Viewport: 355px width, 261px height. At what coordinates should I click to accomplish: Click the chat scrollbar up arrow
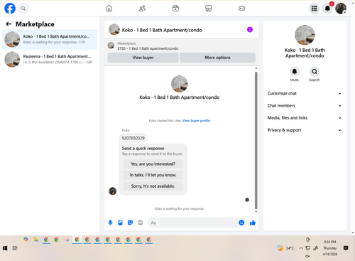(x=256, y=68)
